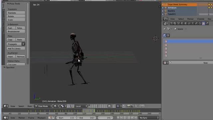Click the Rotate button
This screenshot has width=213, height=120.
tap(16, 16)
